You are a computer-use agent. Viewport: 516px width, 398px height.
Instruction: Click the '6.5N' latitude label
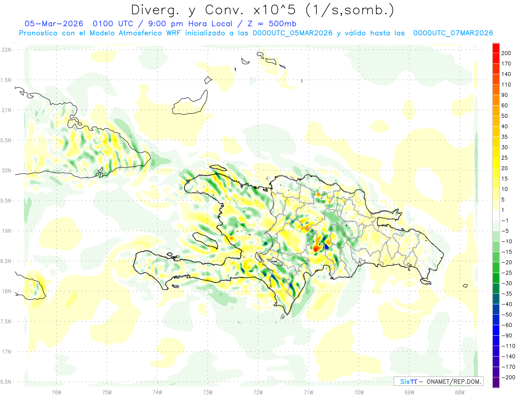tap(6, 382)
